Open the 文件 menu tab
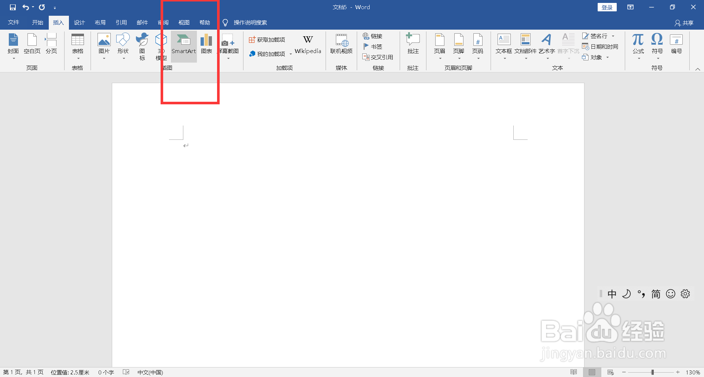This screenshot has height=377, width=704. [x=14, y=23]
